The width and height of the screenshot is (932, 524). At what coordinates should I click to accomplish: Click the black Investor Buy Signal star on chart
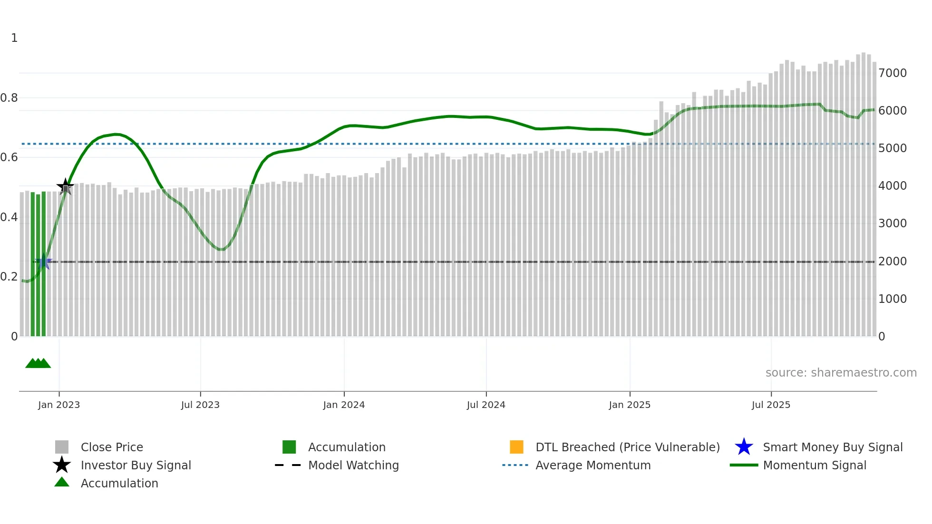[65, 186]
